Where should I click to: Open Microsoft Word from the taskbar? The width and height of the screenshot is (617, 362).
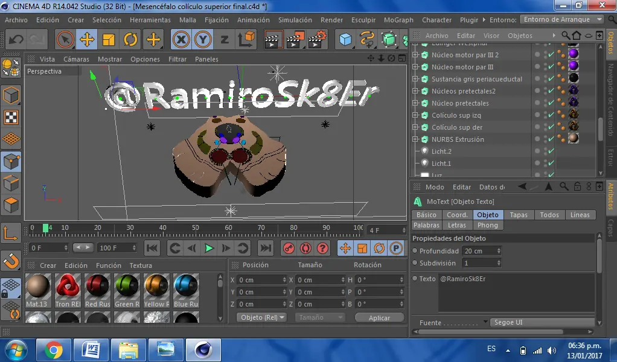(91, 350)
